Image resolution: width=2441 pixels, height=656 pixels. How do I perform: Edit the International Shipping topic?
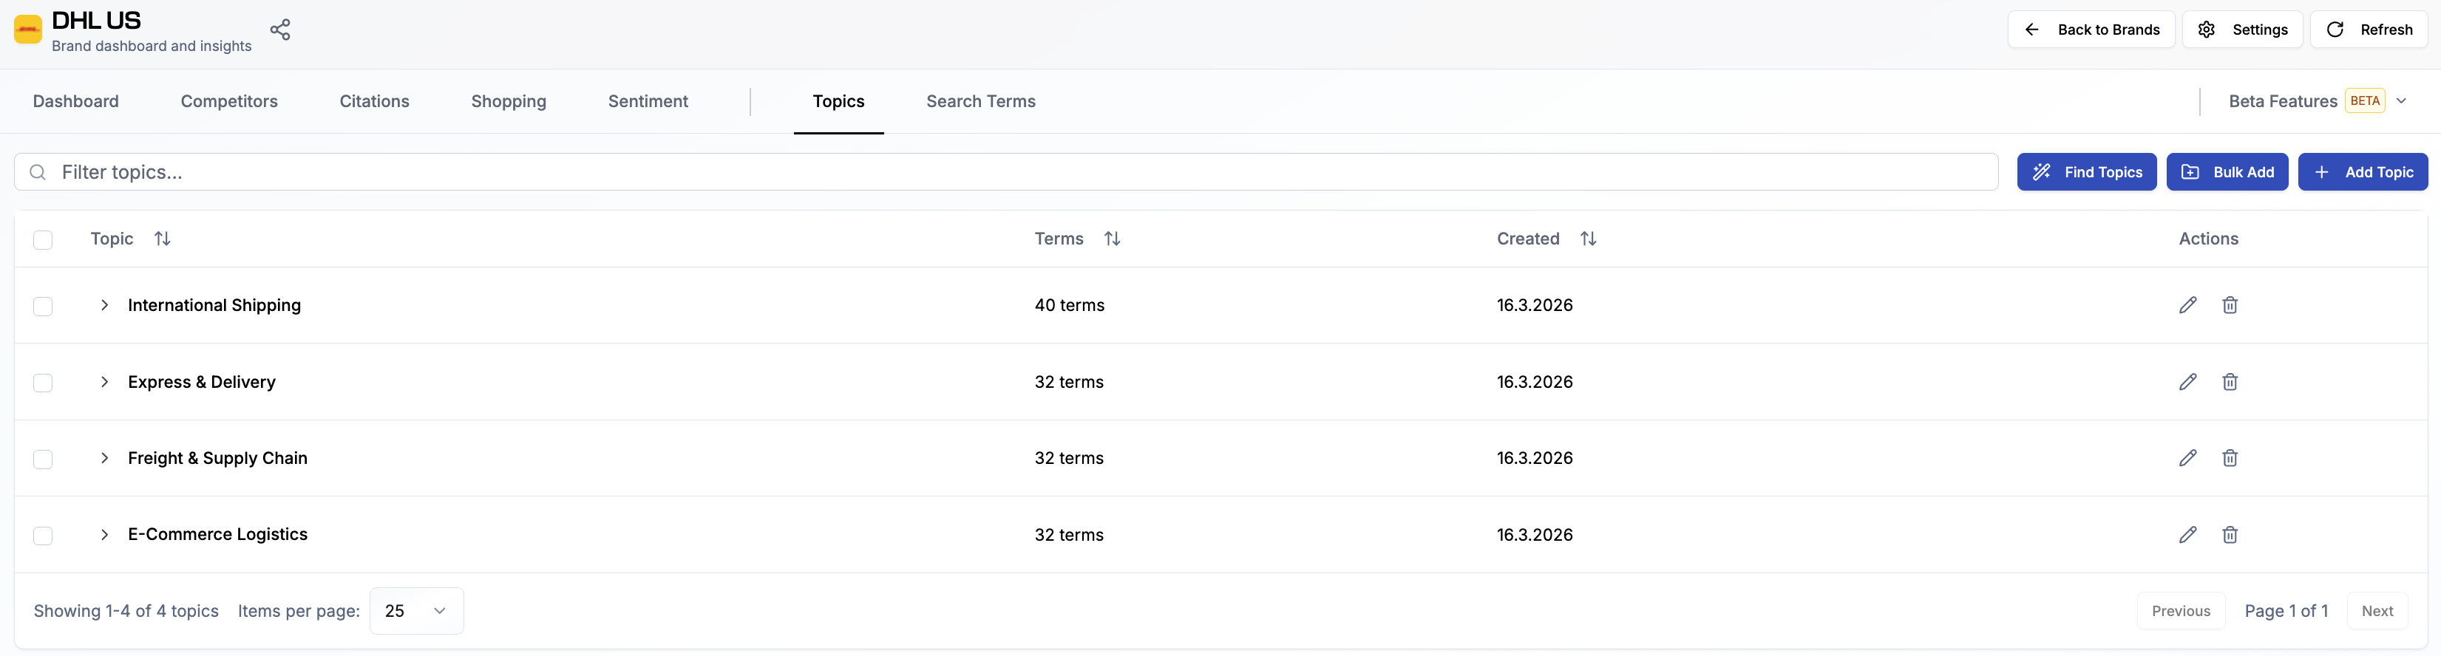point(2187,305)
